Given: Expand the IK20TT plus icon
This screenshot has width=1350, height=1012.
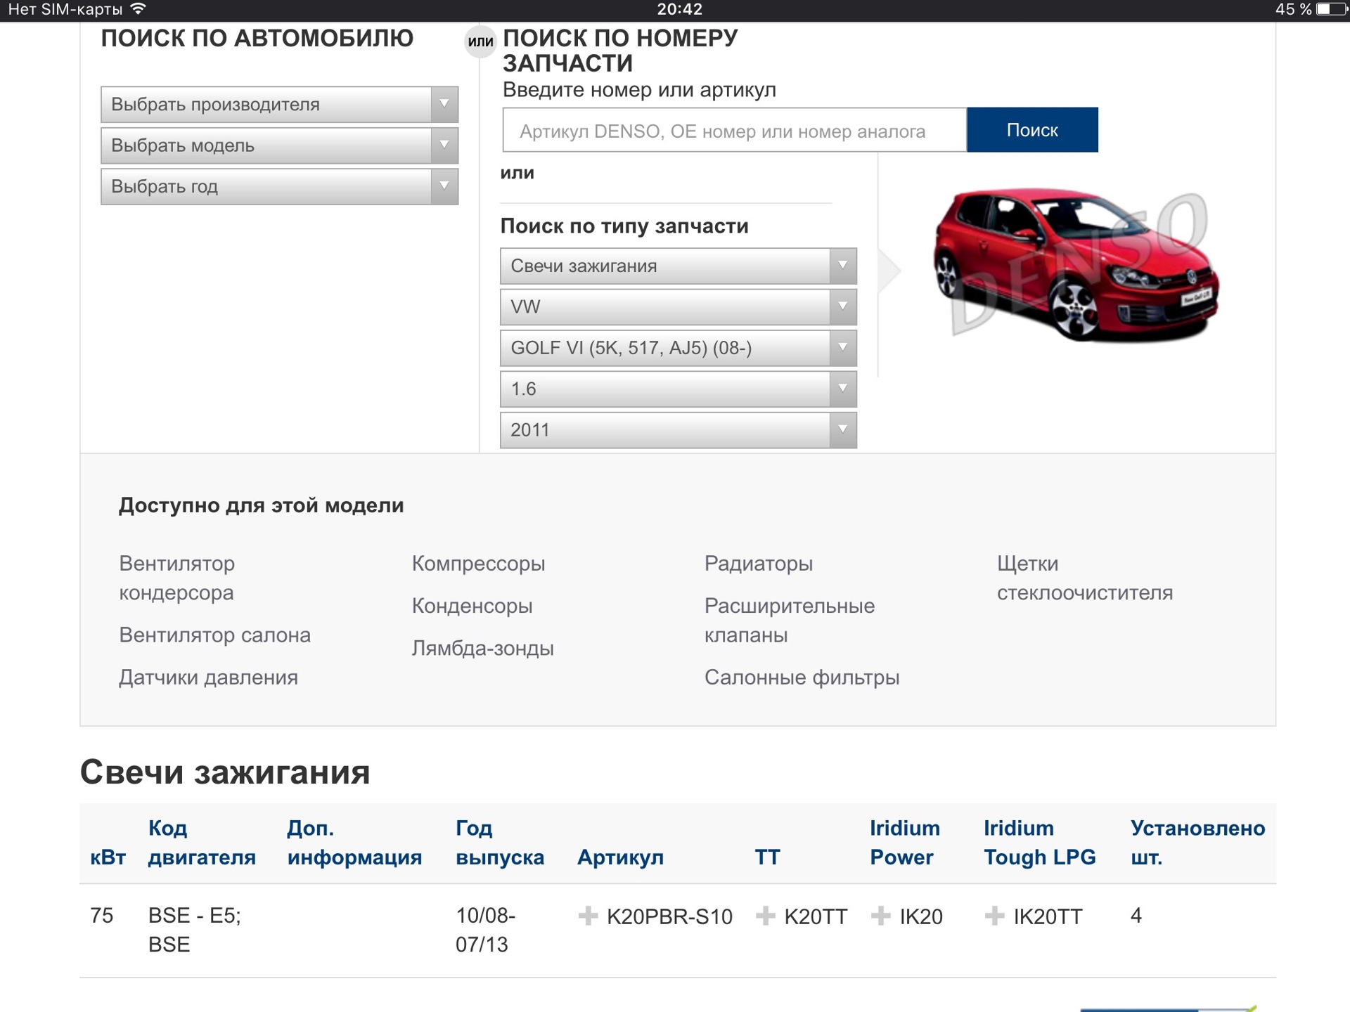Looking at the screenshot, I should 994,916.
